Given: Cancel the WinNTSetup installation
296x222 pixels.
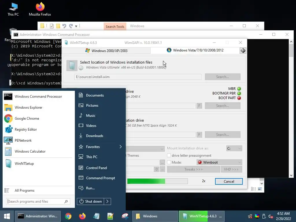Looking at the screenshot, I should [229, 182].
